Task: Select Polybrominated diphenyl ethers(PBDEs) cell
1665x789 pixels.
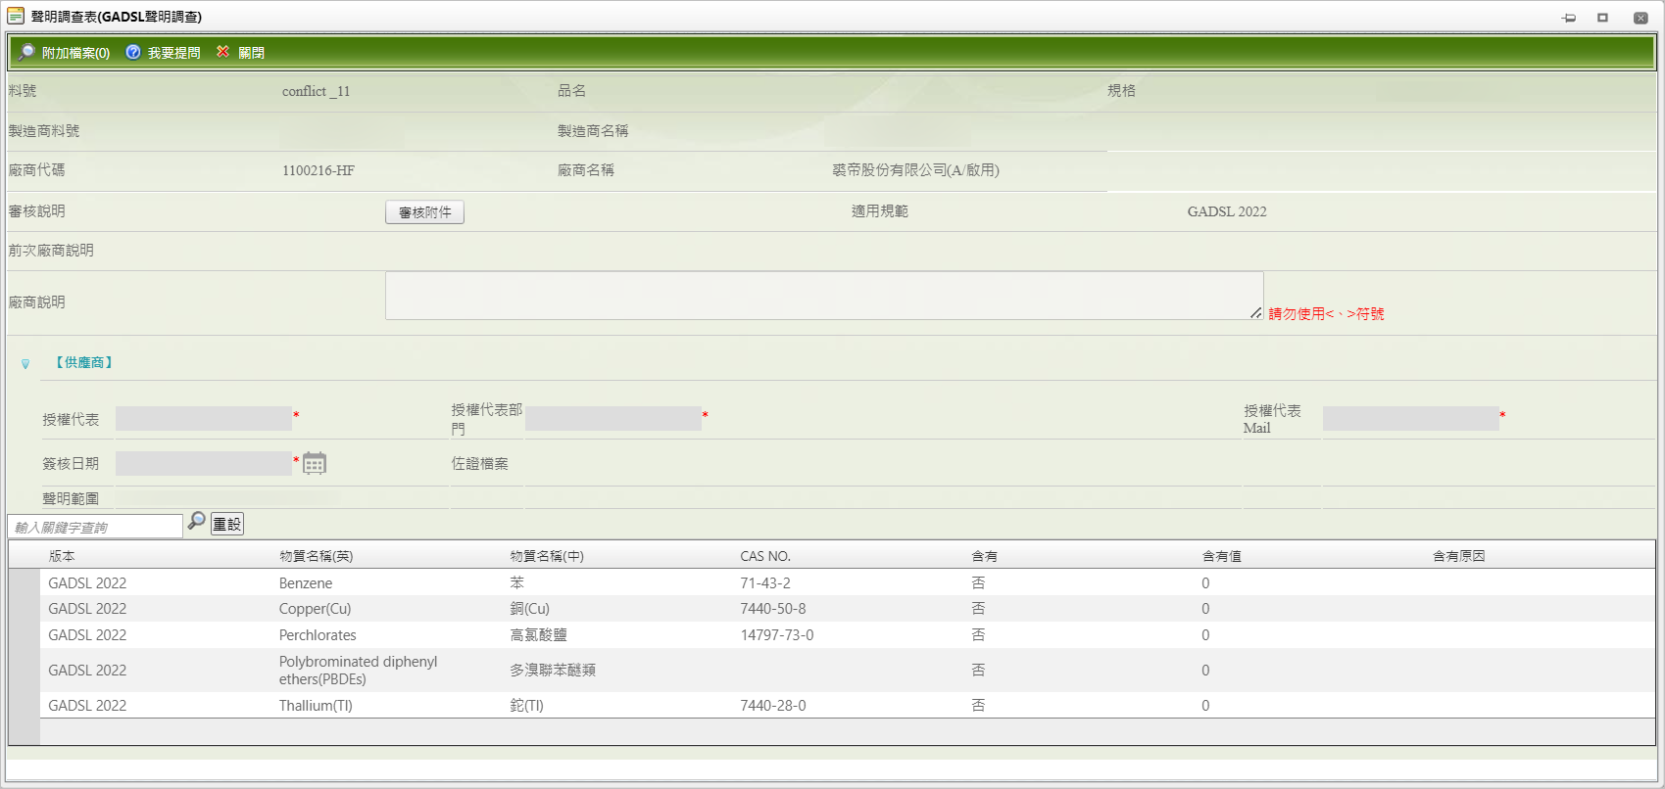Action: (x=358, y=671)
